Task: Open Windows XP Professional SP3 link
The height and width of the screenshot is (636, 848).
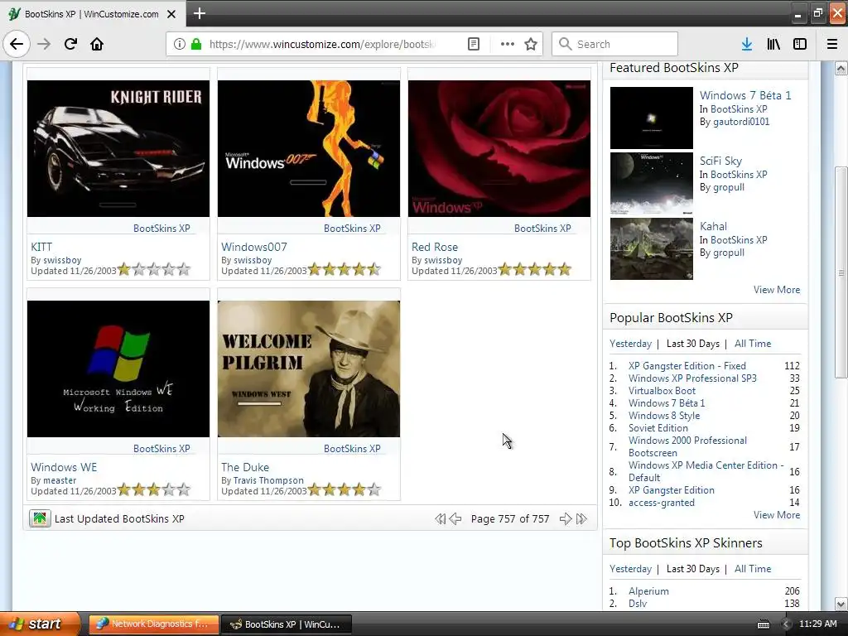Action: click(x=692, y=378)
